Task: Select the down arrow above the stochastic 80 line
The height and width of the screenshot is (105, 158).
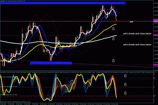Action: pos(125,76)
